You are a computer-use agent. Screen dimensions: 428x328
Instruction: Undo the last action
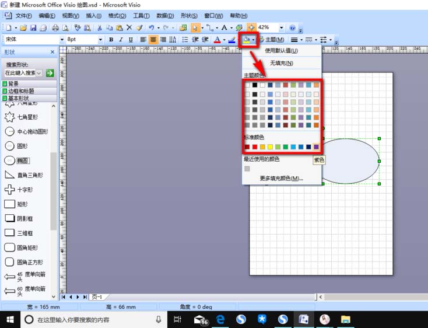pyautogui.click(x=152, y=27)
